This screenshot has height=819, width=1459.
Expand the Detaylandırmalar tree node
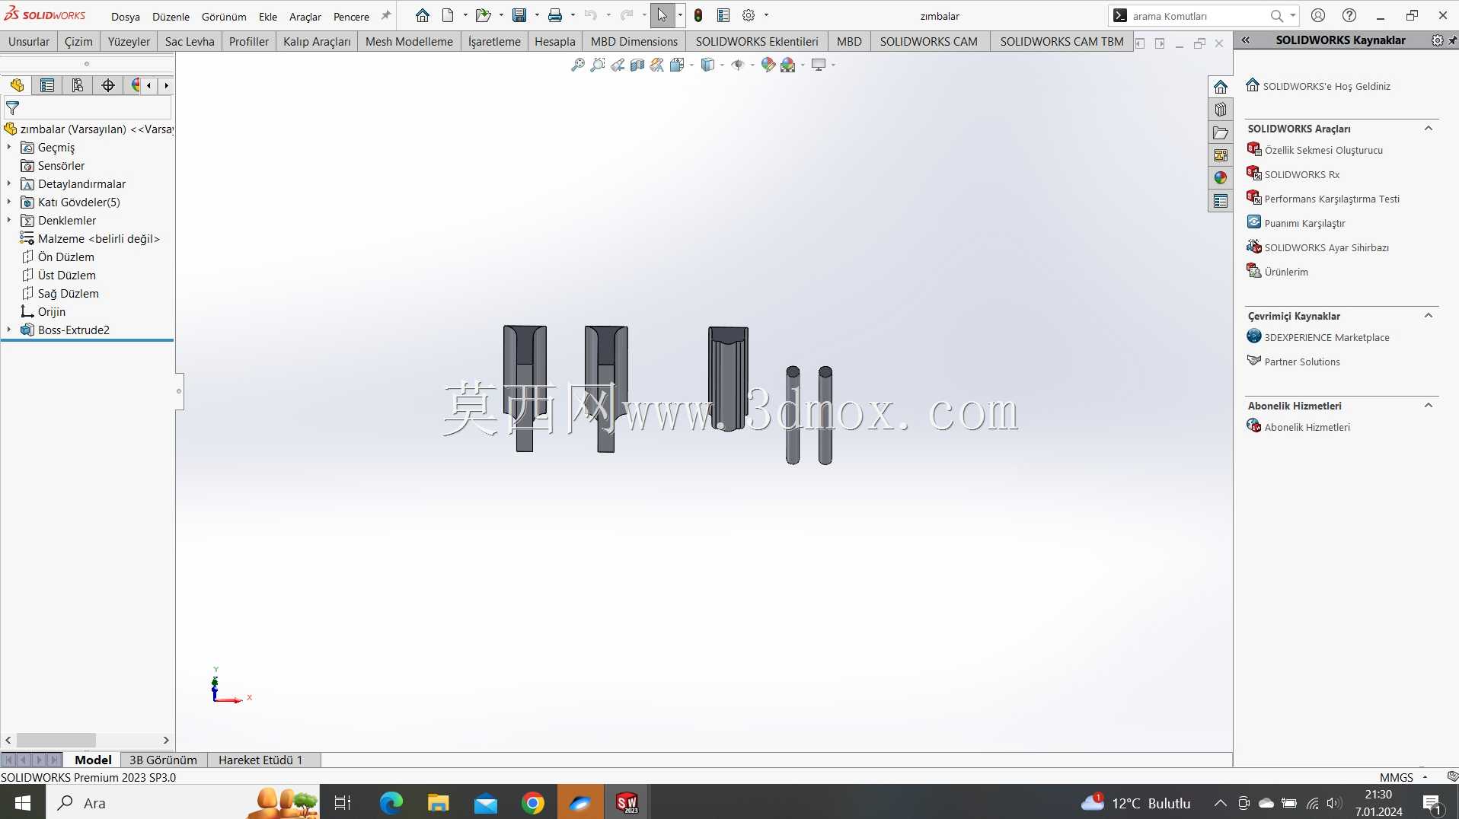pos(9,183)
